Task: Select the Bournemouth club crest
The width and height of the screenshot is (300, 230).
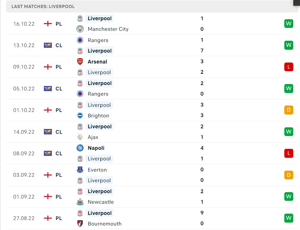Action: click(81, 224)
